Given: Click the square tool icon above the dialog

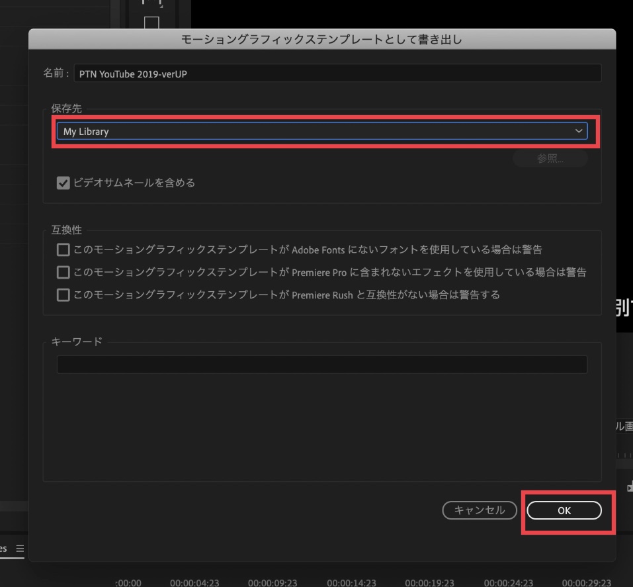Looking at the screenshot, I should 151,23.
